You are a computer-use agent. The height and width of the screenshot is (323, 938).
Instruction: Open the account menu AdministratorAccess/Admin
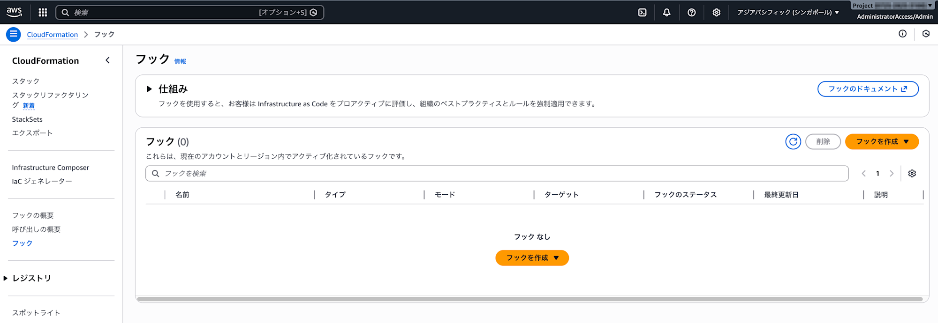(894, 16)
